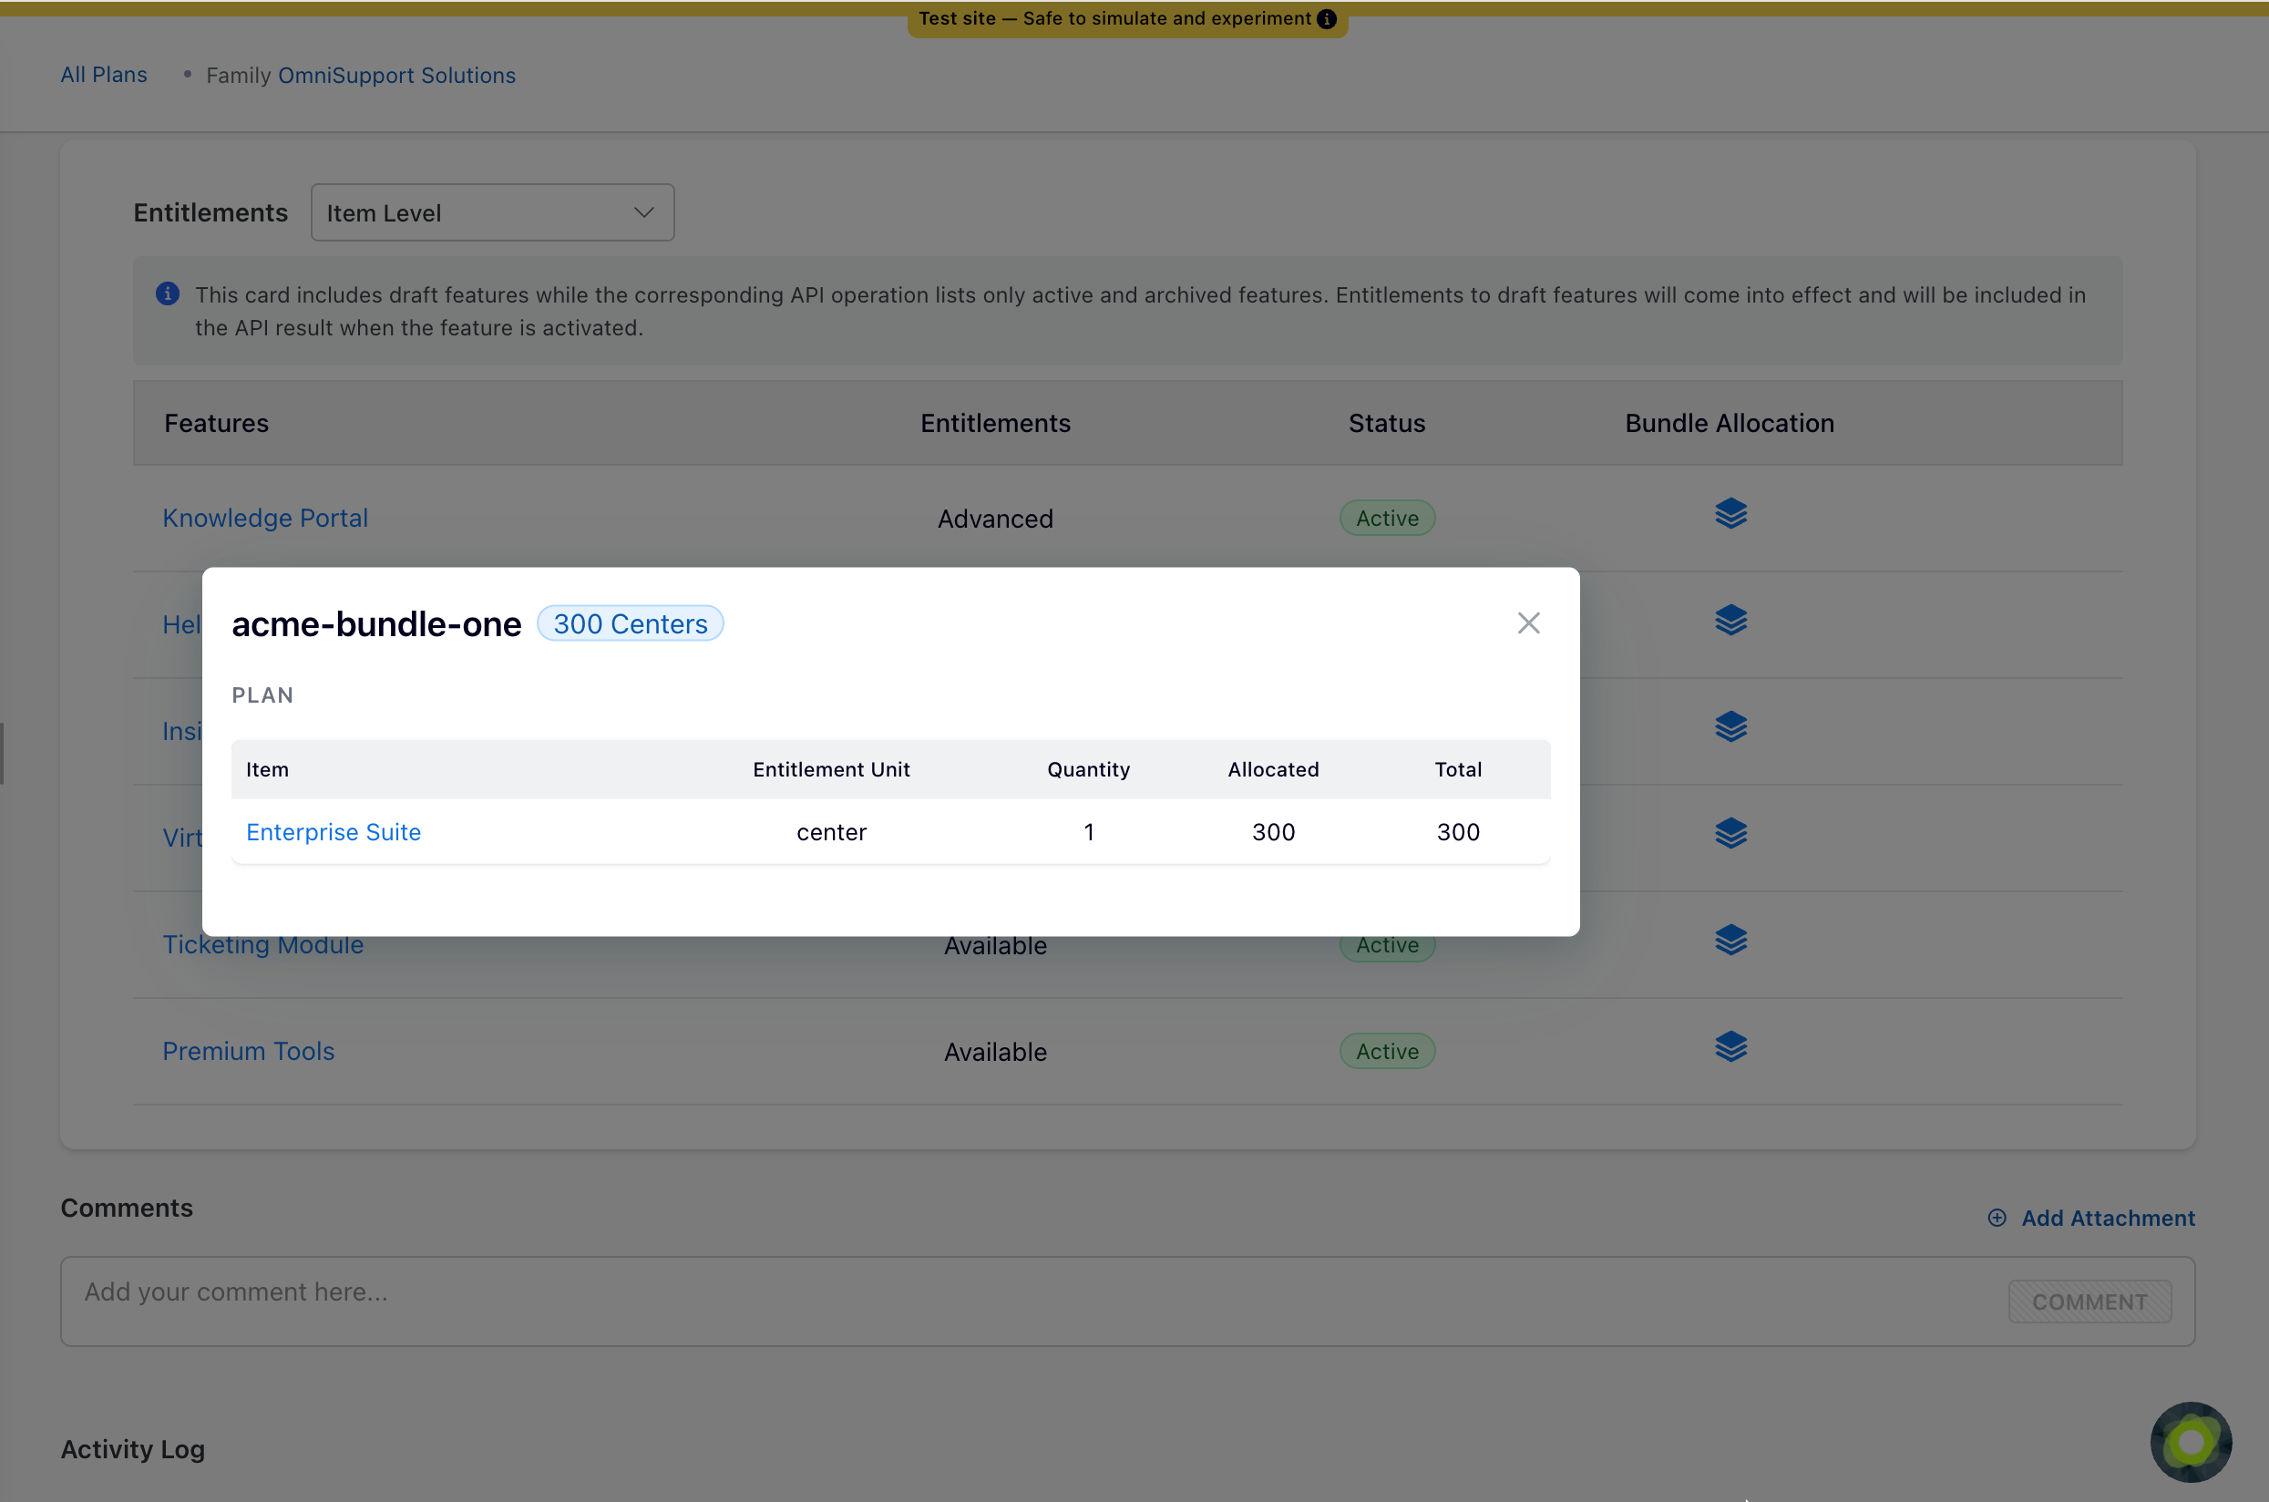The height and width of the screenshot is (1502, 2269).
Task: Go to All Plans breadcrumb
Action: click(x=104, y=75)
